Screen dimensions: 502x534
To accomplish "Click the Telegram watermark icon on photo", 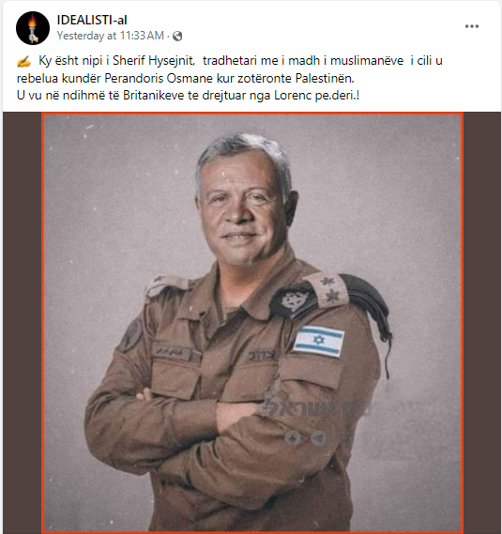I will coord(318,437).
